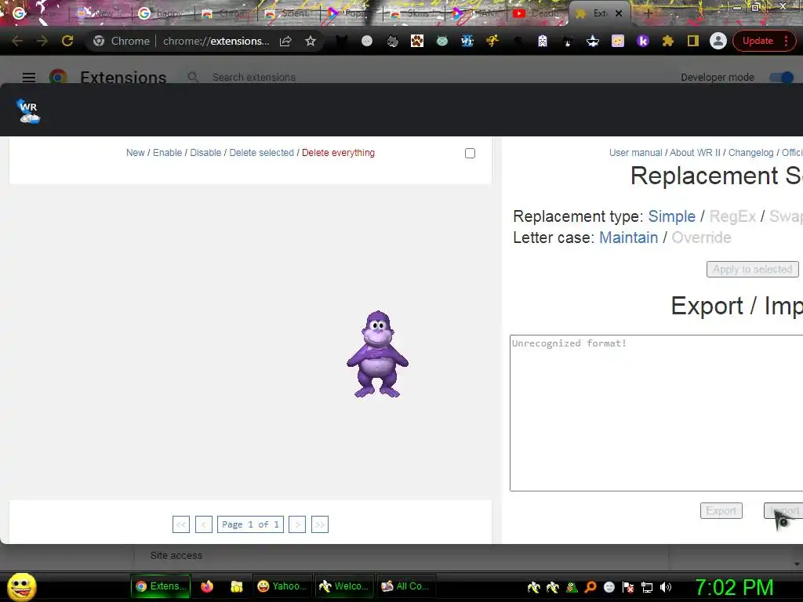Reload the page with the refresh icon
803x602 pixels.
click(67, 41)
